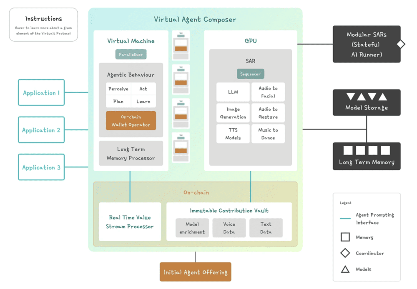
Task: Select the Application 1 box
Action: [x=41, y=93]
